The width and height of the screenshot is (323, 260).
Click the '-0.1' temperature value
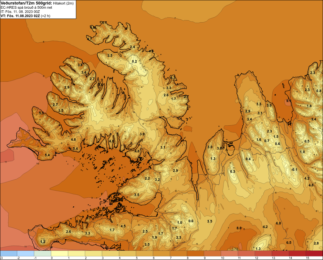(x=294, y=170)
